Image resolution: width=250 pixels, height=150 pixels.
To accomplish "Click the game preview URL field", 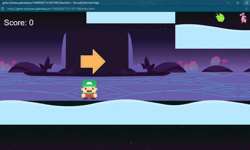I will pyautogui.click(x=51, y=9).
